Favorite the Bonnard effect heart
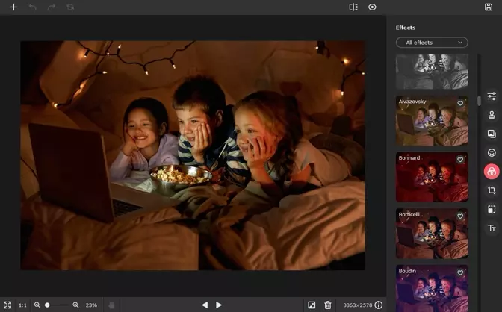Screen dimensions: 502x312 pos(460,160)
